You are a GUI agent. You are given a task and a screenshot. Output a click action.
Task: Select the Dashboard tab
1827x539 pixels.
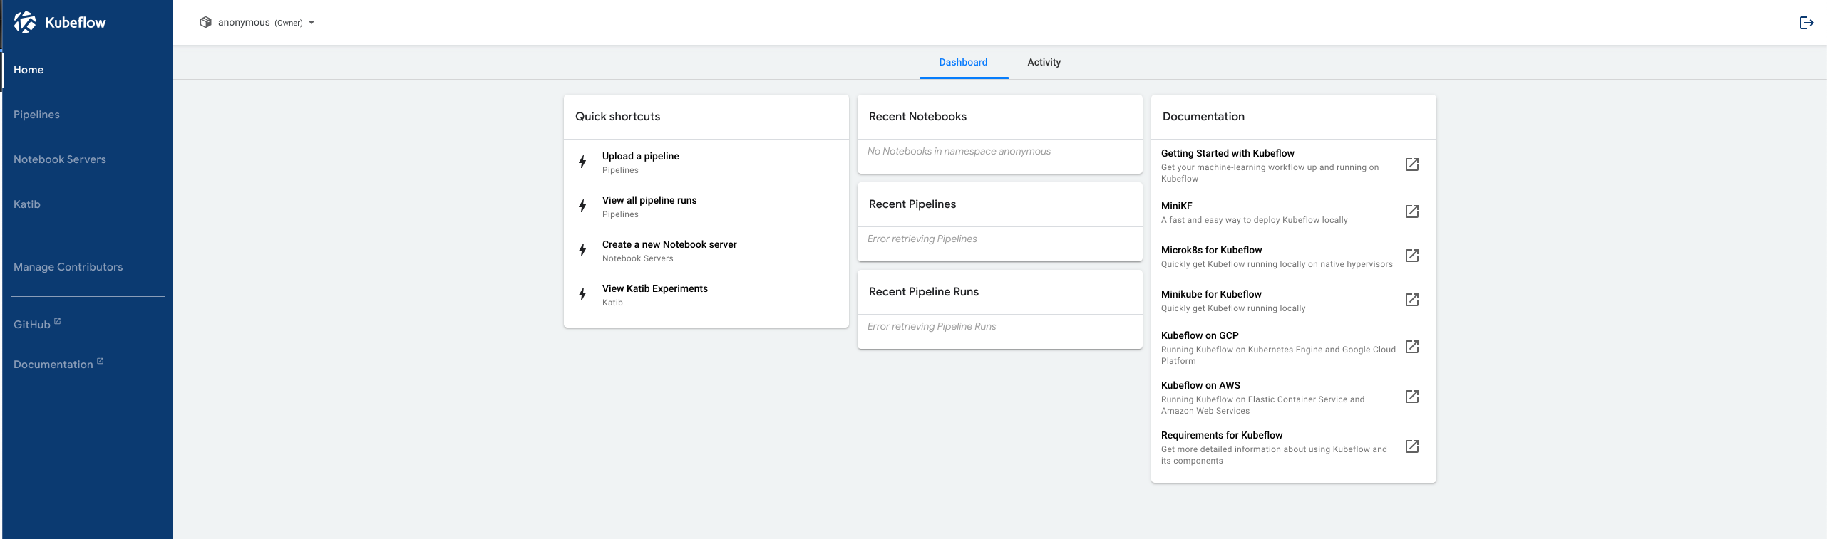pos(963,63)
